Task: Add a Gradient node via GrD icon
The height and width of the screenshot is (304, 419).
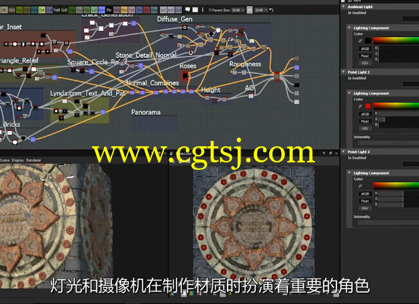Action: click(x=64, y=10)
